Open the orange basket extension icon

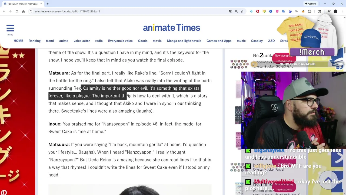(303, 11)
